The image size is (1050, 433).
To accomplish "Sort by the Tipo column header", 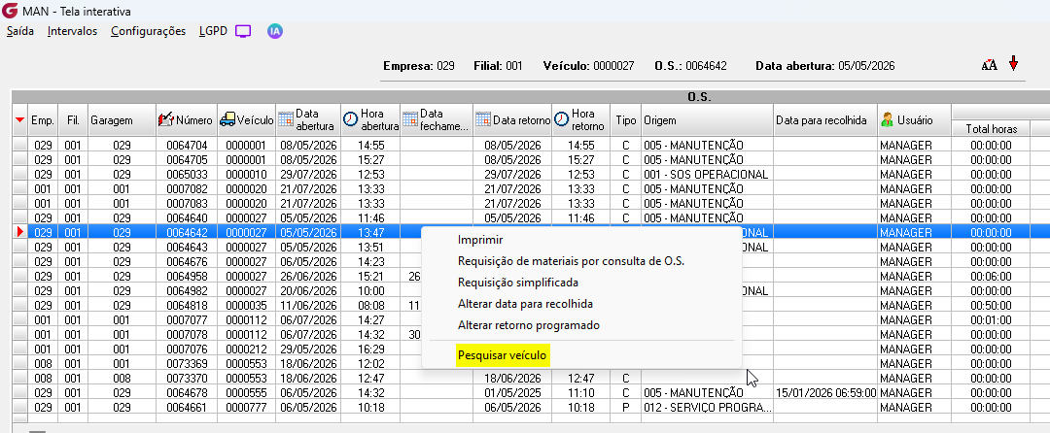I will coord(625,120).
